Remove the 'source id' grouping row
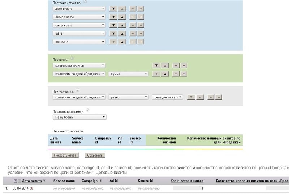The width and height of the screenshot is (289, 195). tap(133, 42)
